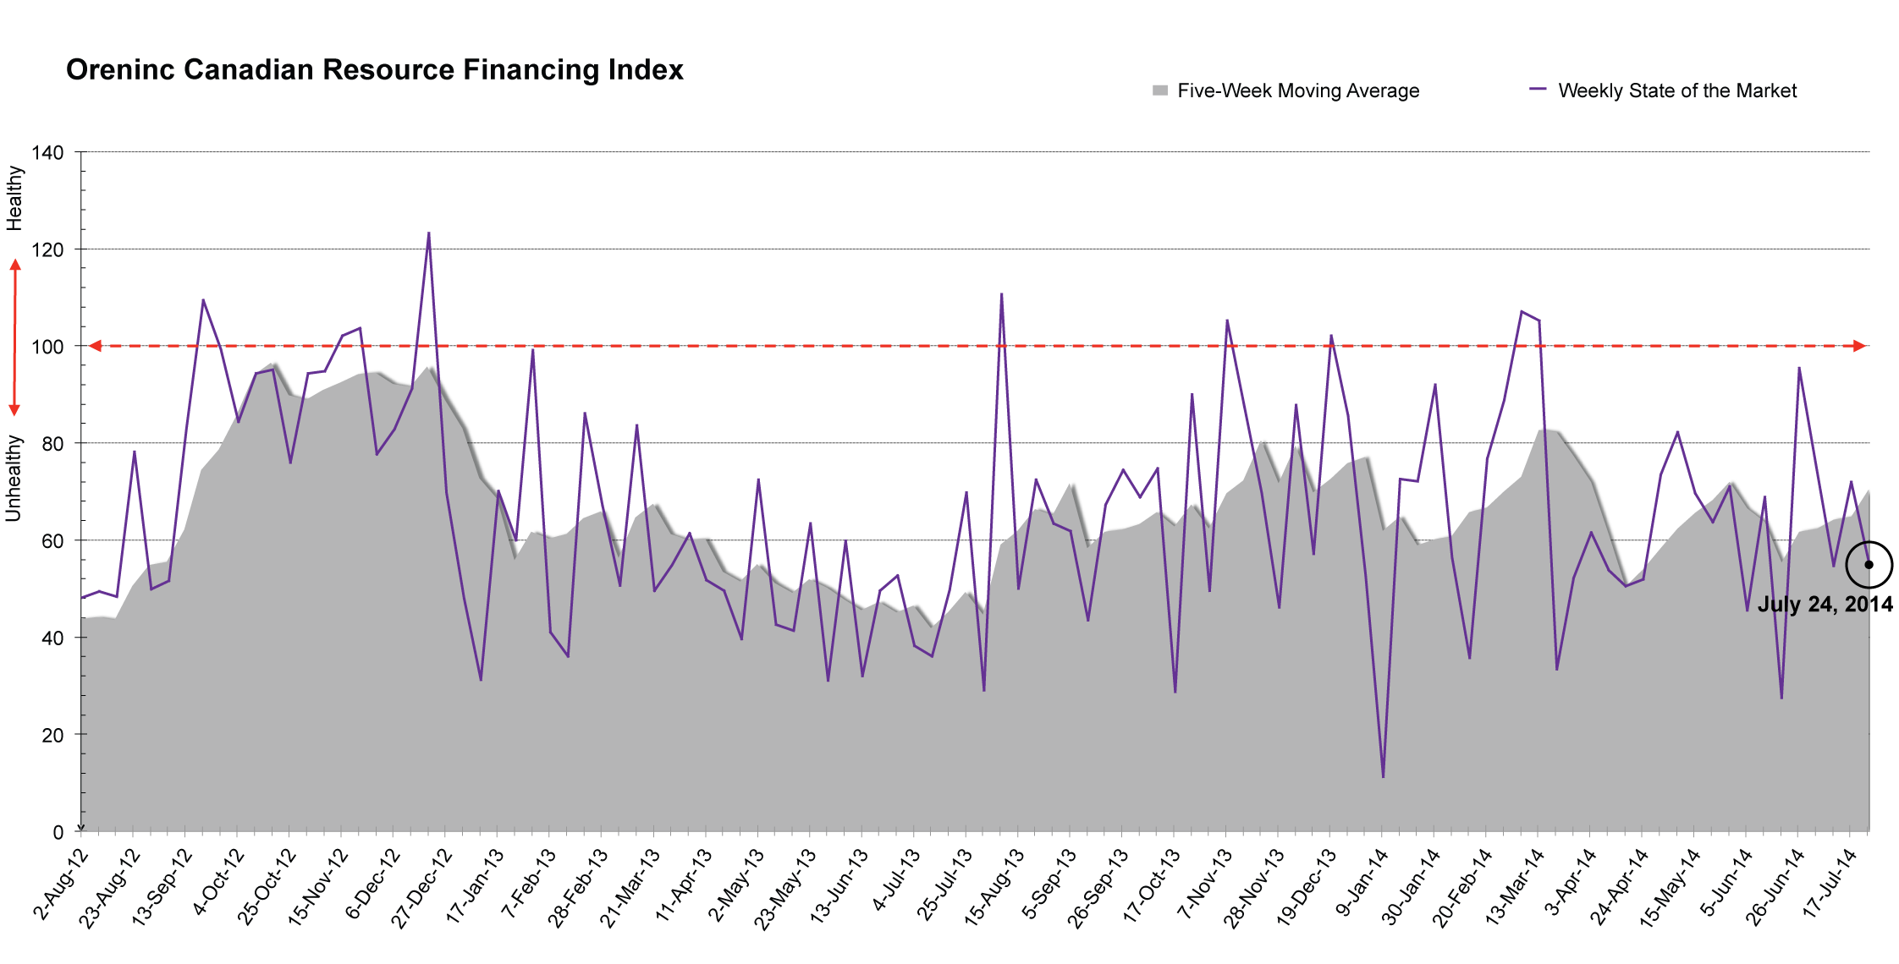Click the 140 y-axis value

47,153
